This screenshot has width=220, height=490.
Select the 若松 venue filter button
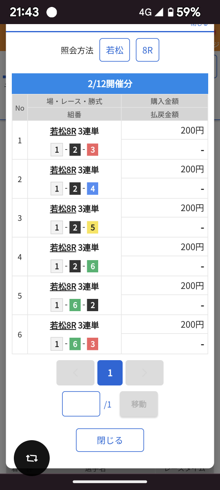tap(115, 50)
